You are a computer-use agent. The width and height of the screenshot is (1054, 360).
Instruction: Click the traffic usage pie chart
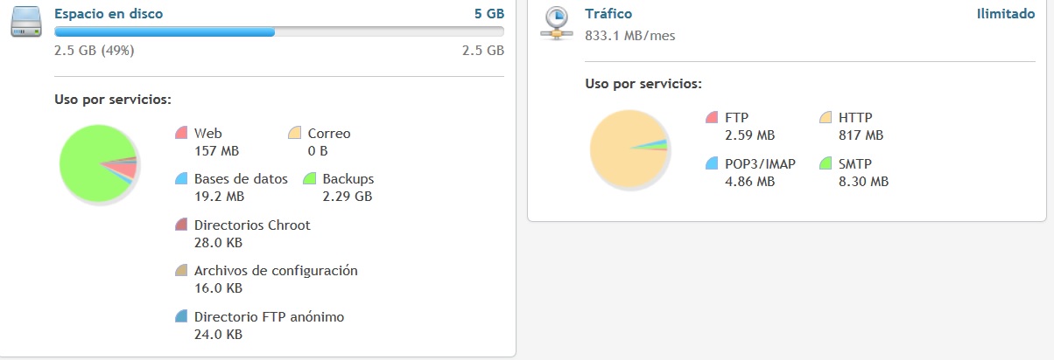[628, 149]
